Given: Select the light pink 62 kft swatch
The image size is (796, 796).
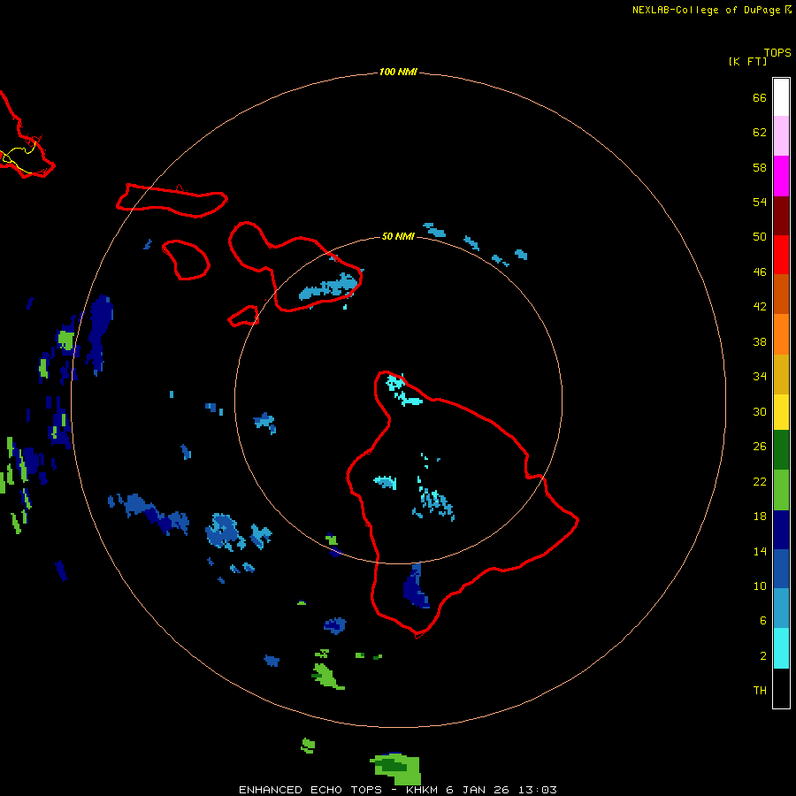Looking at the screenshot, I should pyautogui.click(x=781, y=136).
